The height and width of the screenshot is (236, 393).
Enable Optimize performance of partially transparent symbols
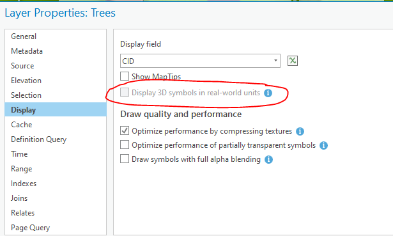[x=125, y=145]
